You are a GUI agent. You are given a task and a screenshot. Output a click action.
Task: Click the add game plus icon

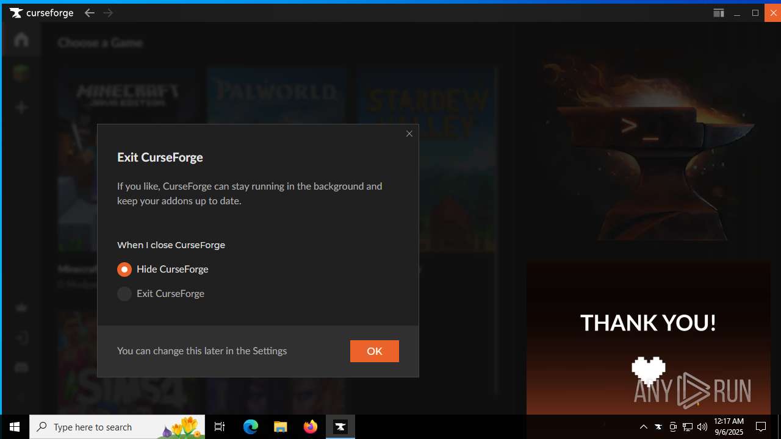pos(21,107)
